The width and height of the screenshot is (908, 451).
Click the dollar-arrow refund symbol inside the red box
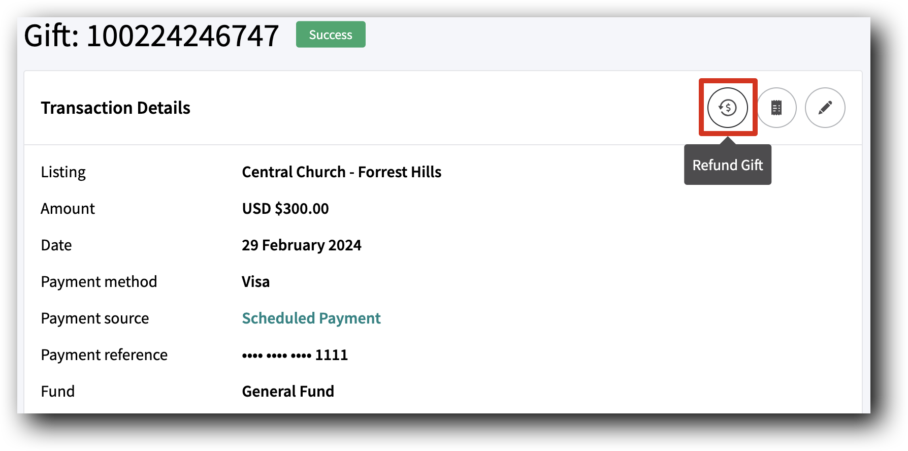(728, 107)
